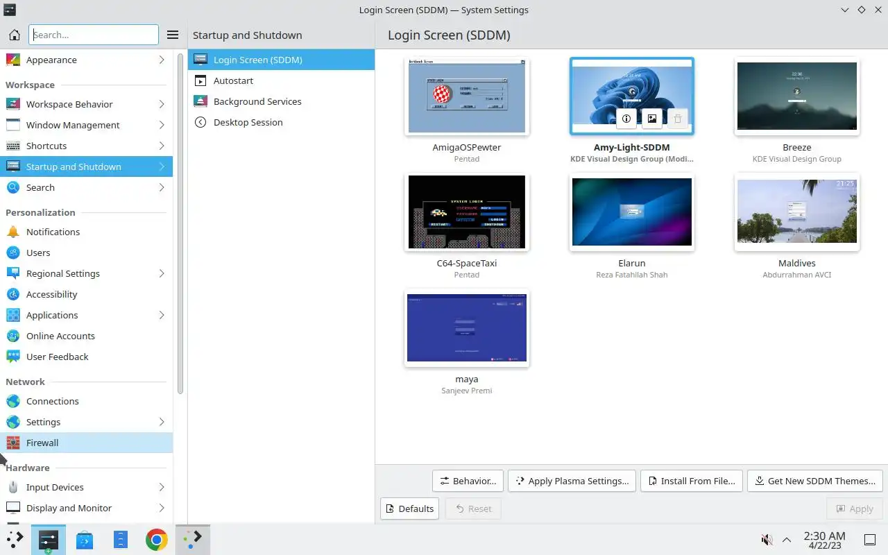Click the Search magnifier category icon
Image resolution: width=888 pixels, height=555 pixels.
point(13,187)
